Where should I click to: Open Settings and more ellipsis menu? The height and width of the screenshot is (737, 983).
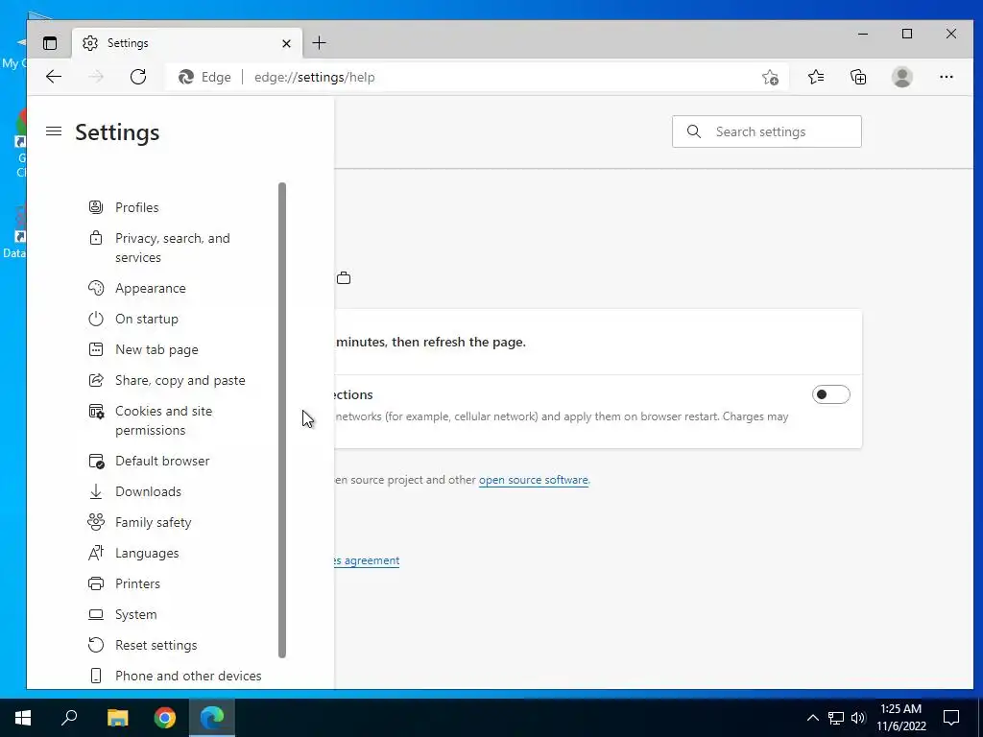pyautogui.click(x=946, y=77)
